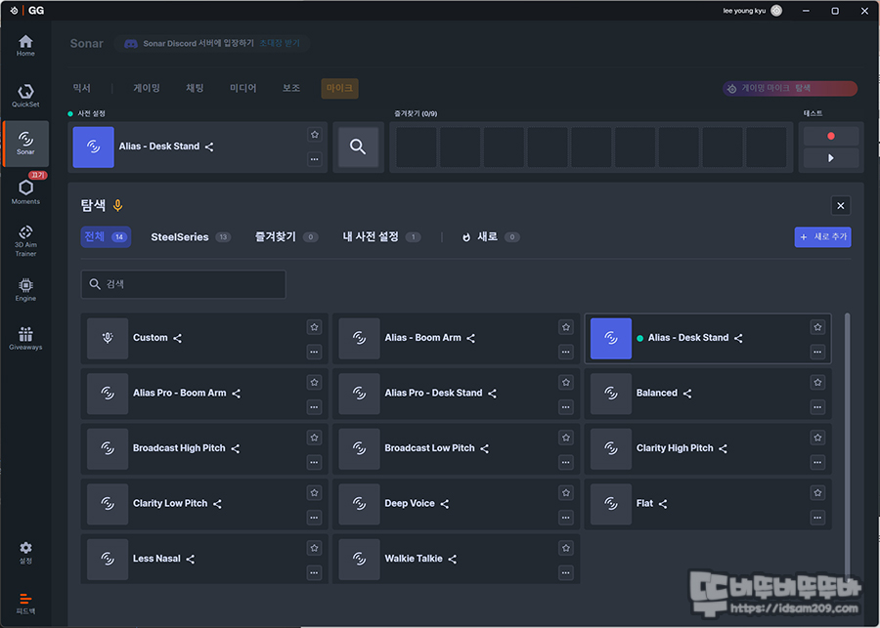Click the 게이밍 마이크 탐색 banner
The width and height of the screenshot is (880, 628).
(790, 89)
